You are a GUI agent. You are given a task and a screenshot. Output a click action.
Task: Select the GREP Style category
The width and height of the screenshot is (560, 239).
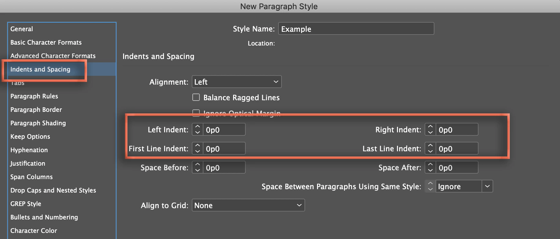tap(26, 204)
